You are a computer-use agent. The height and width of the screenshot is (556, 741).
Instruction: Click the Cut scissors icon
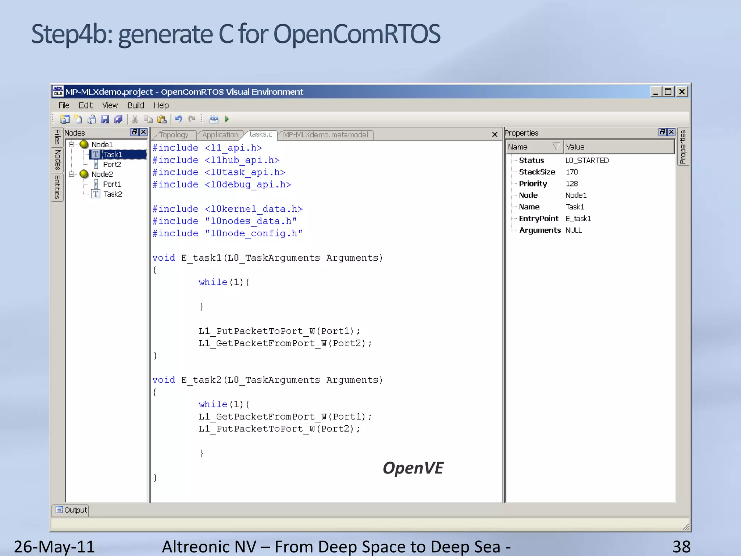click(135, 119)
